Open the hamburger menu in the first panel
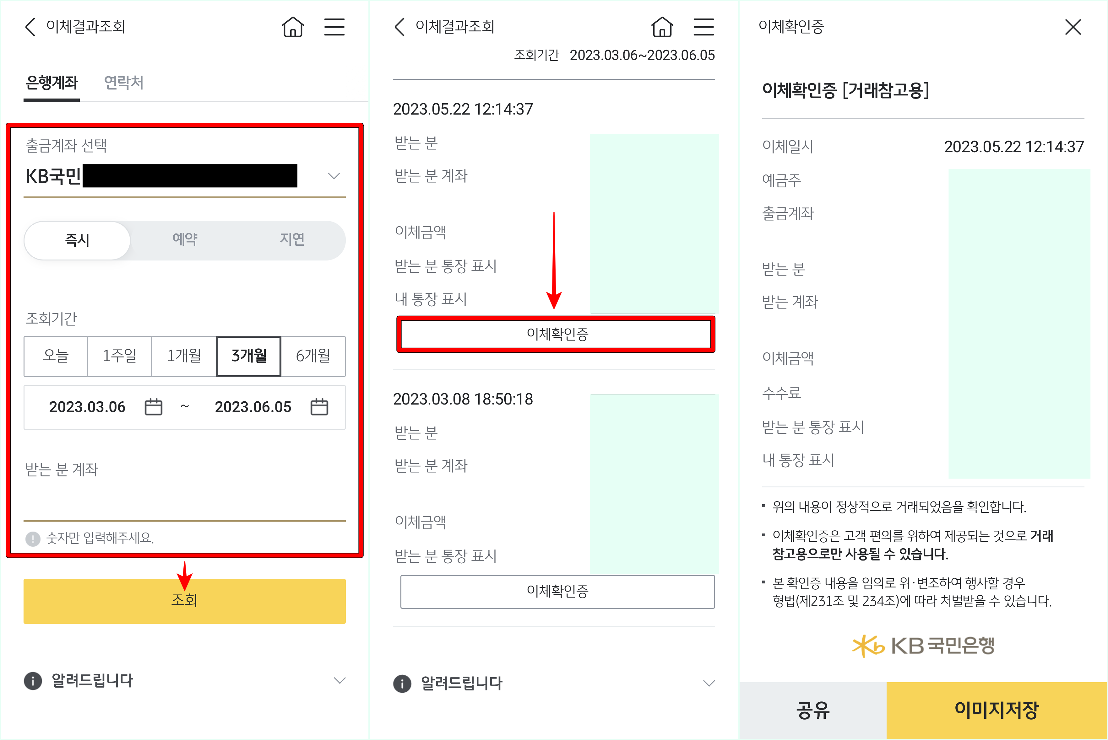 334,27
